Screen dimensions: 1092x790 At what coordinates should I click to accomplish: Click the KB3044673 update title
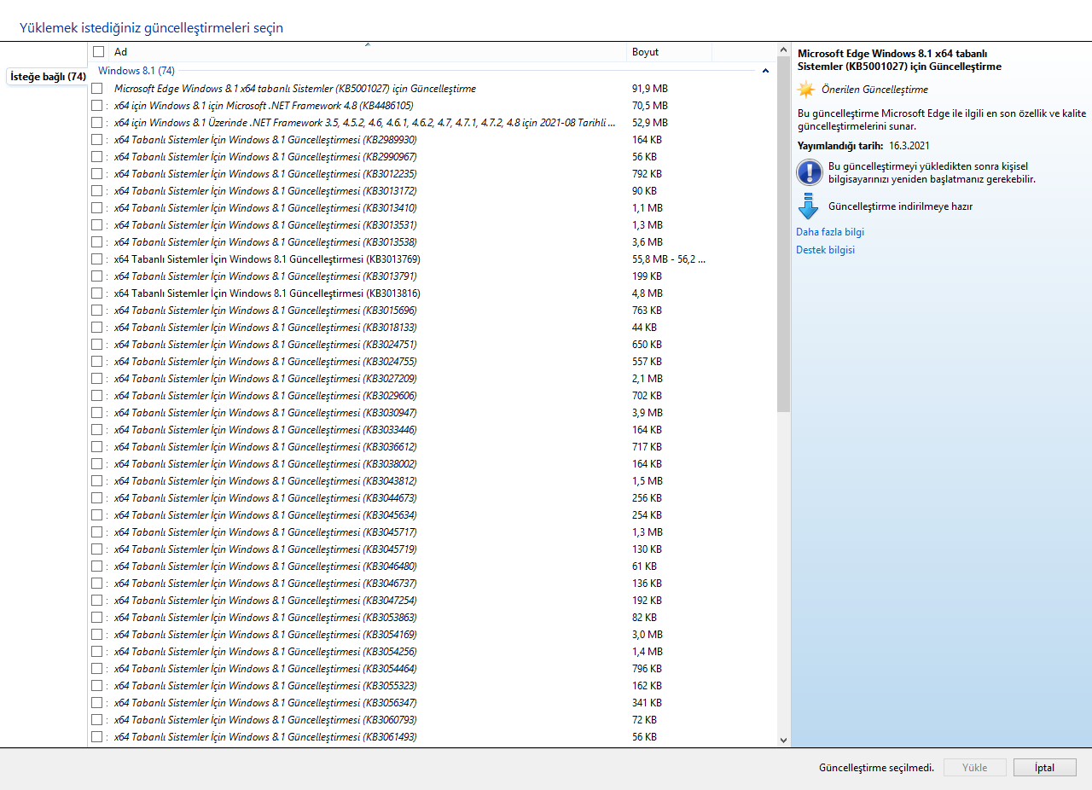(265, 498)
